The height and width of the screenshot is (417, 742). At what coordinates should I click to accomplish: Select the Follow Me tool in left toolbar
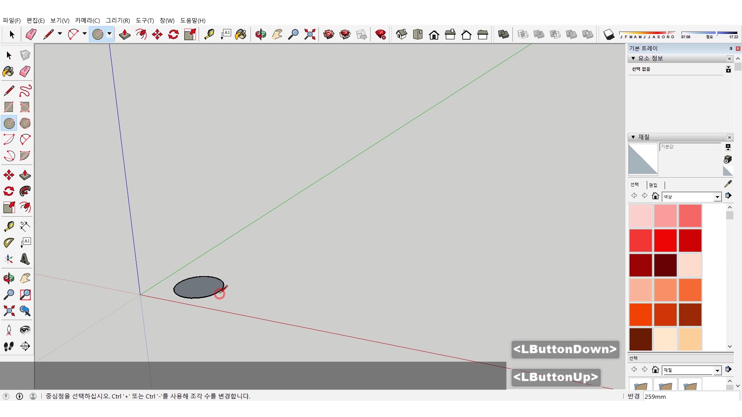tap(25, 191)
